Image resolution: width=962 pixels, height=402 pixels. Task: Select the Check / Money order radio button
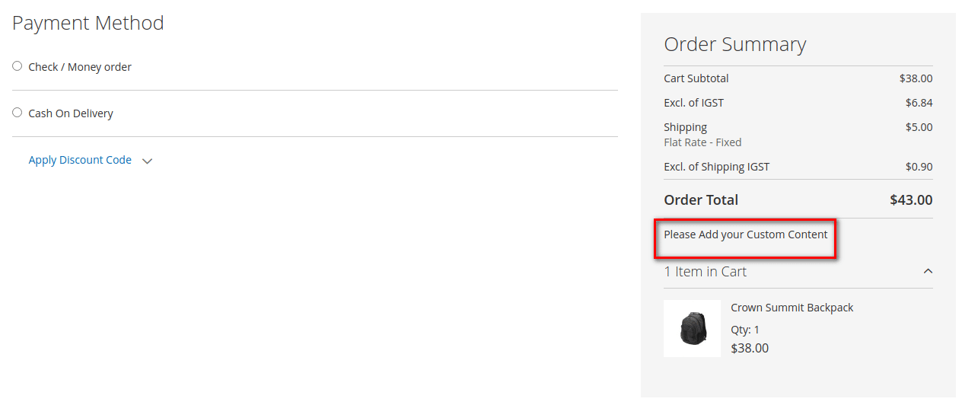coord(18,66)
